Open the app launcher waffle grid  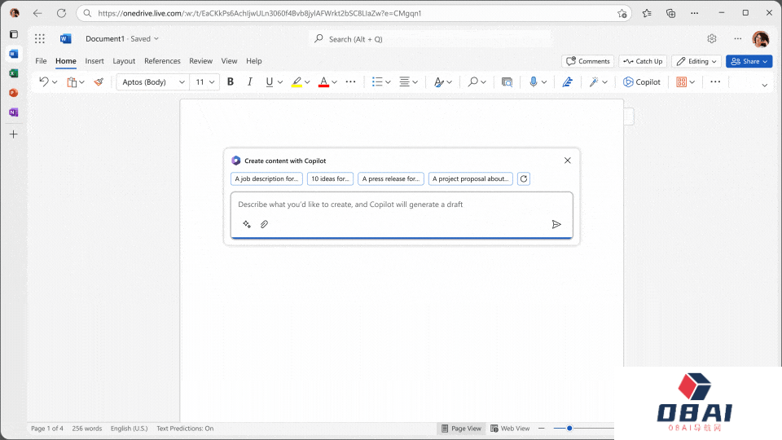[x=39, y=39]
